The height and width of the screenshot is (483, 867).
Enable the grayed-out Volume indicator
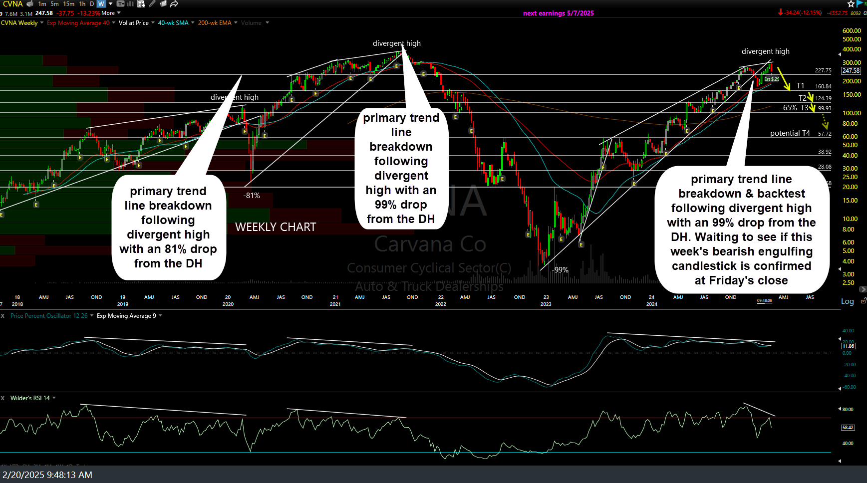tap(251, 22)
